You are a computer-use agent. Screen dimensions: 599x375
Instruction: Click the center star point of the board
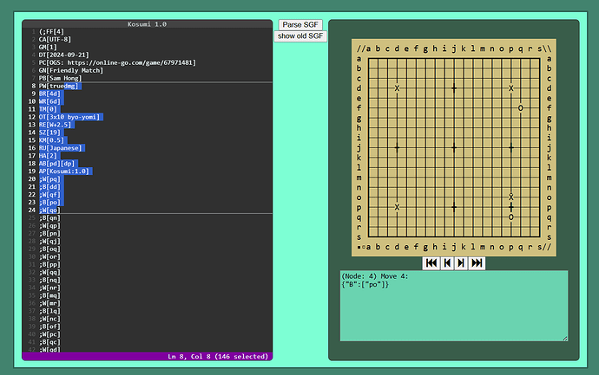[454, 147]
